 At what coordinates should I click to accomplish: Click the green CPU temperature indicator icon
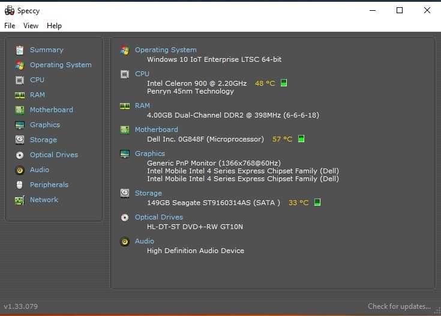284,83
